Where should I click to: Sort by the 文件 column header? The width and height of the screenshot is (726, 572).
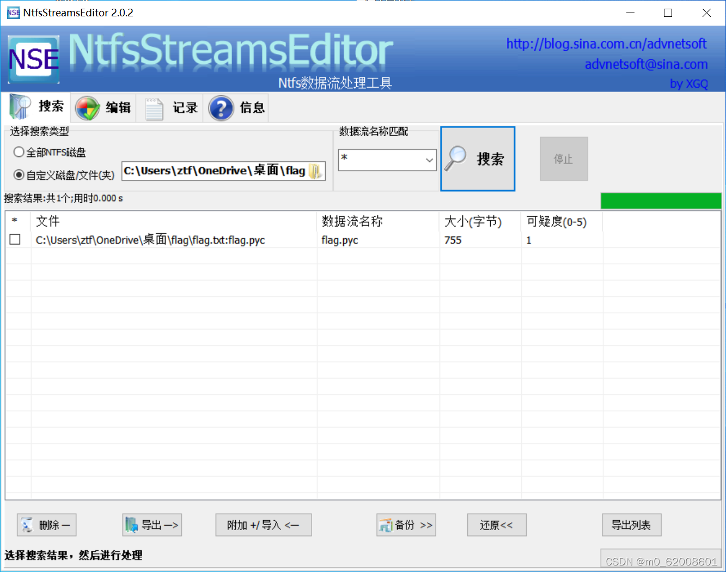174,221
